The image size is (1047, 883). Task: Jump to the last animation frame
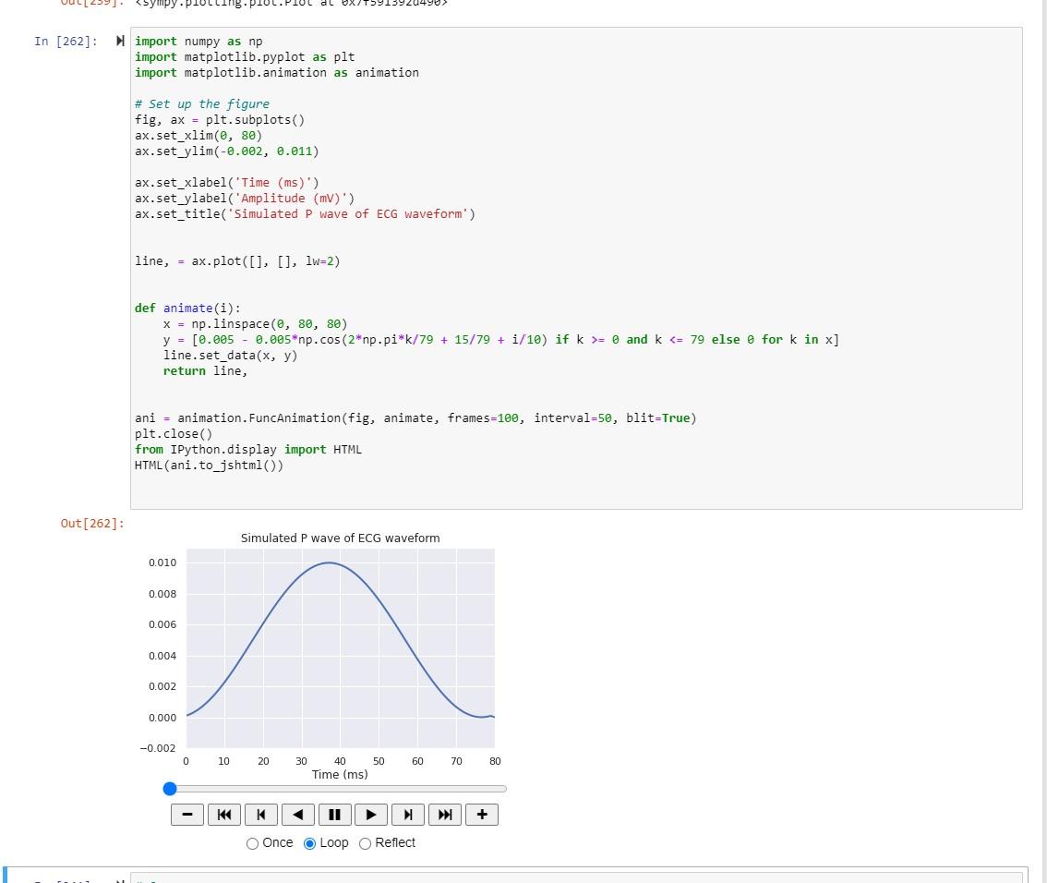pos(445,814)
